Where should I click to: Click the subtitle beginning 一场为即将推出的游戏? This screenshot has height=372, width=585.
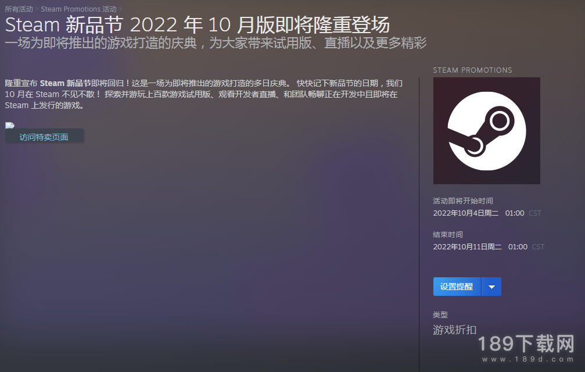coord(216,43)
